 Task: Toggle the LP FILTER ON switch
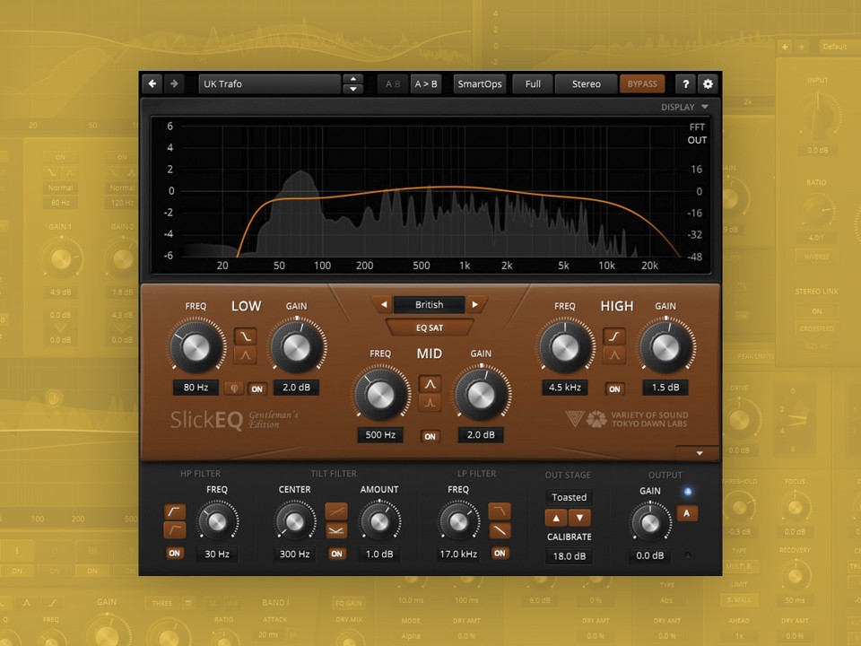point(500,554)
